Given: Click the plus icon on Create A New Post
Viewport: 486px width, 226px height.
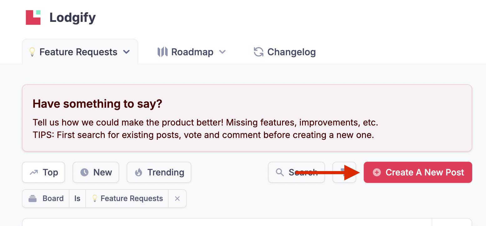Looking at the screenshot, I should tap(377, 172).
